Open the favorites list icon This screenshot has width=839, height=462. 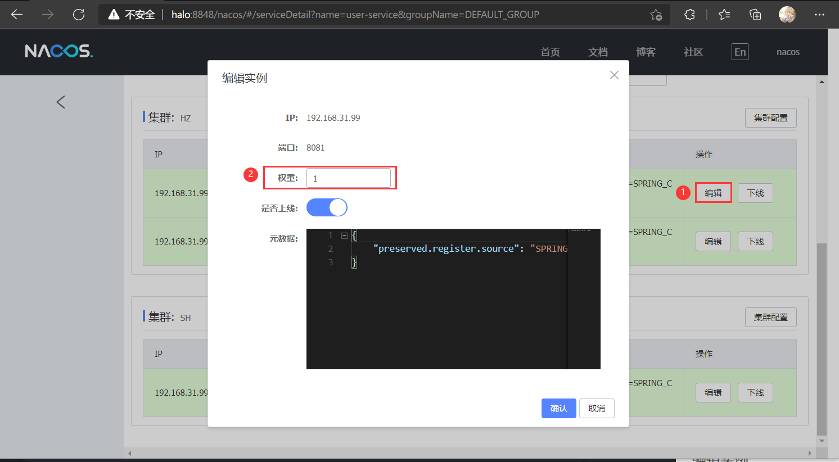(x=724, y=15)
